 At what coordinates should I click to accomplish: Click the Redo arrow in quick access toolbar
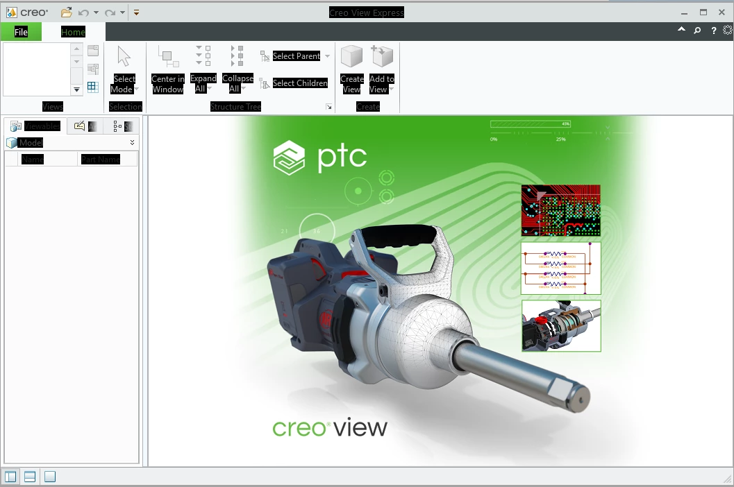coord(110,12)
